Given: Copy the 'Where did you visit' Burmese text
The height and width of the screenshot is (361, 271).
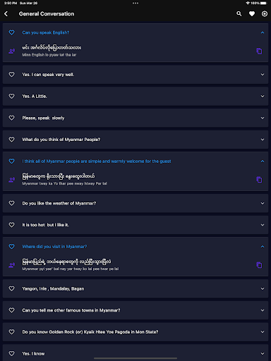Looking at the screenshot, I should [x=259, y=265].
